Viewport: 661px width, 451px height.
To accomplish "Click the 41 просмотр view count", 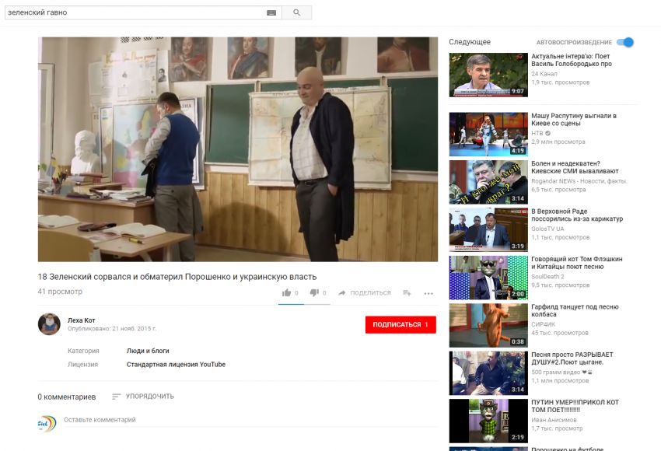I will pos(60,292).
